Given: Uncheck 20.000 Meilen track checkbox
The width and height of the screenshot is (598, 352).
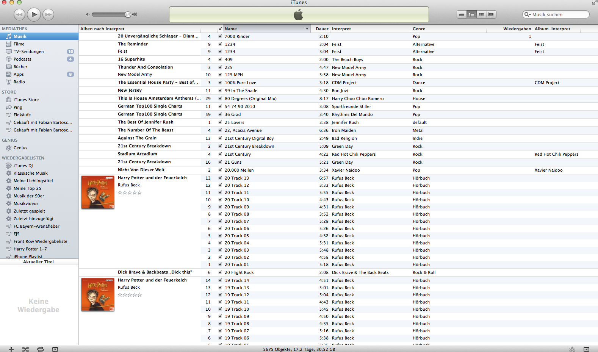Looking at the screenshot, I should coord(220,170).
